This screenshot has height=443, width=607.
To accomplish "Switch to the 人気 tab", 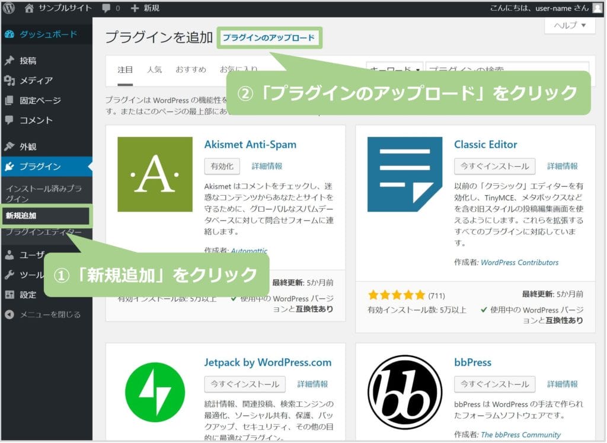I will (x=154, y=69).
